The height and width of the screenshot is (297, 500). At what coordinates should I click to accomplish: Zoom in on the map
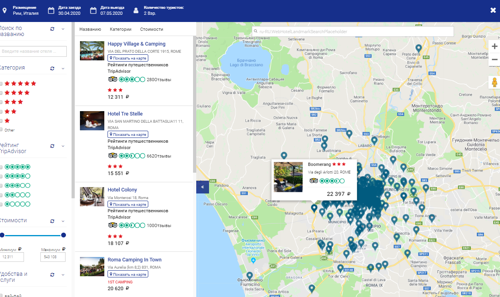[x=494, y=46]
